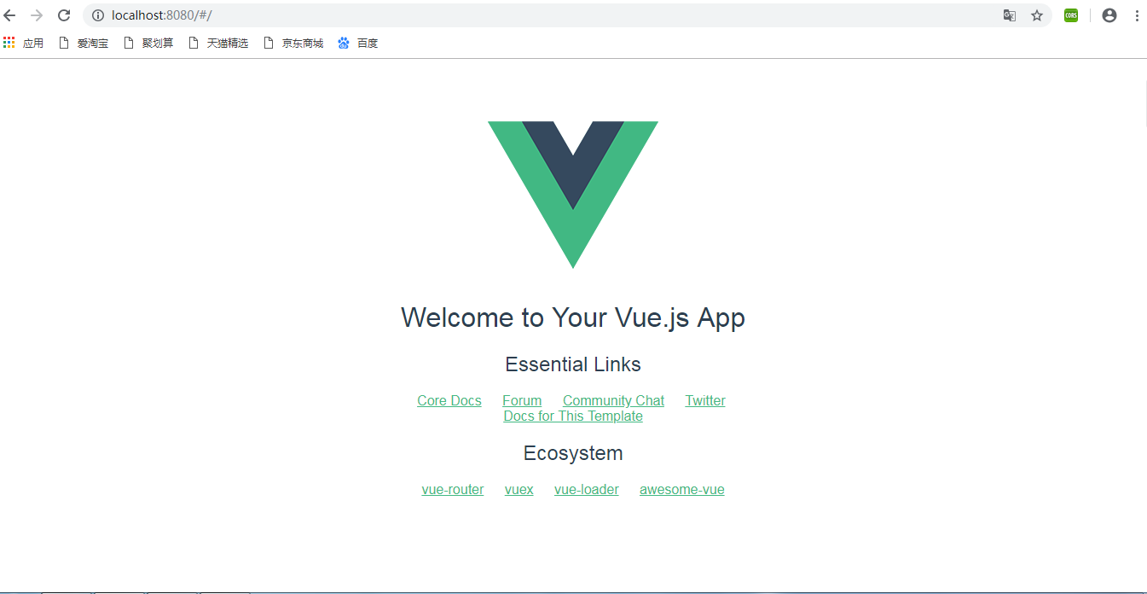Open the user profile avatar icon
1147x594 pixels.
tap(1109, 15)
